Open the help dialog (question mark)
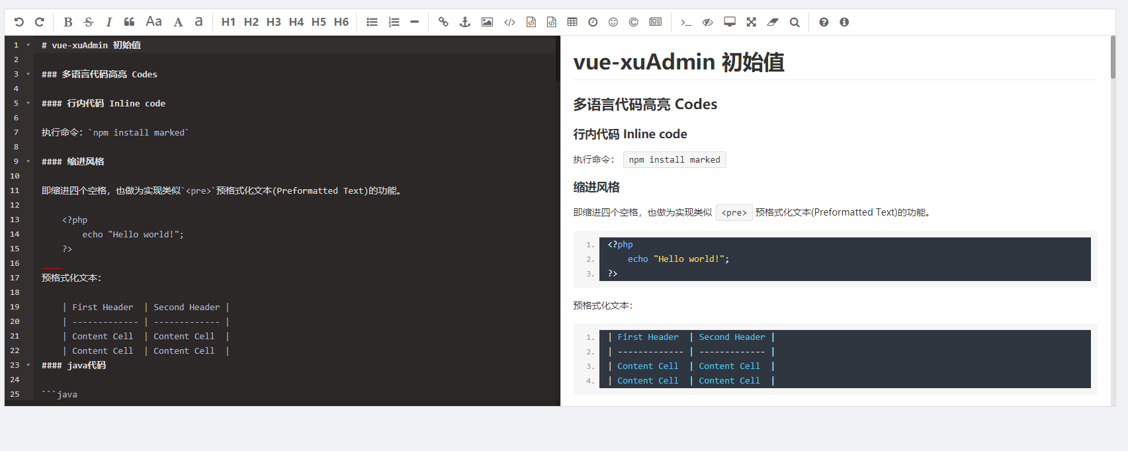The width and height of the screenshot is (1128, 451). coord(824,22)
